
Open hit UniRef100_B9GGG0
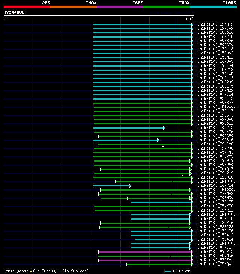coord(215,45)
